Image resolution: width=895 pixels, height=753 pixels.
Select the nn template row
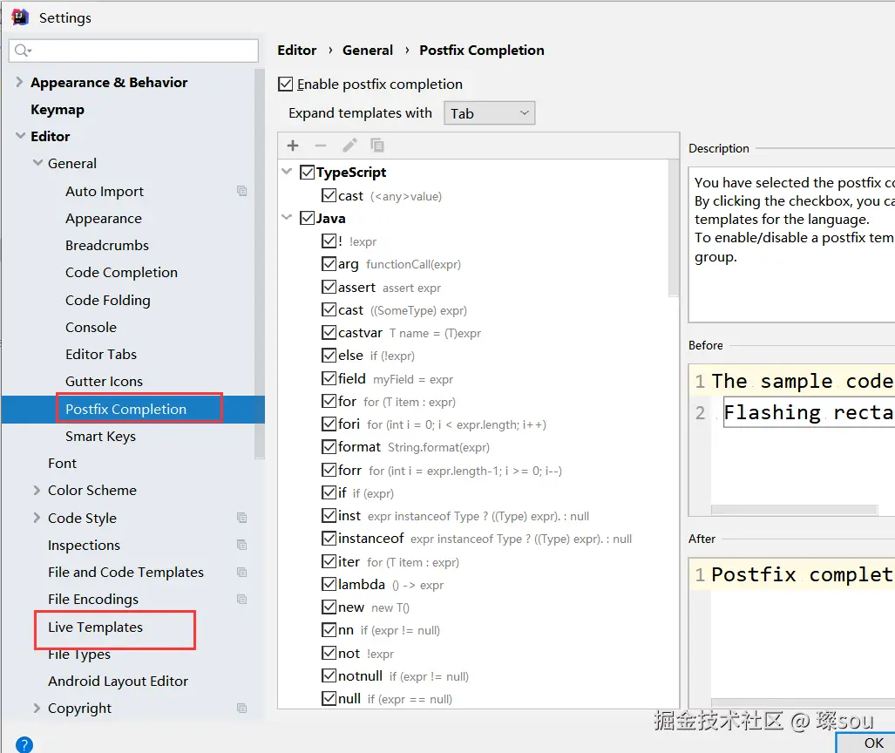click(x=382, y=630)
